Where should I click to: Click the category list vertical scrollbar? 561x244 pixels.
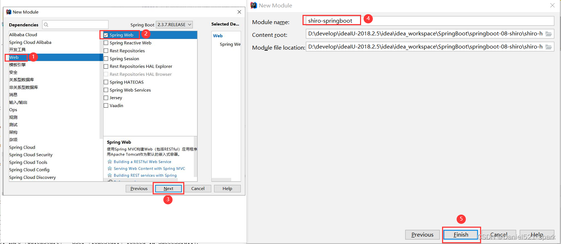[101, 85]
